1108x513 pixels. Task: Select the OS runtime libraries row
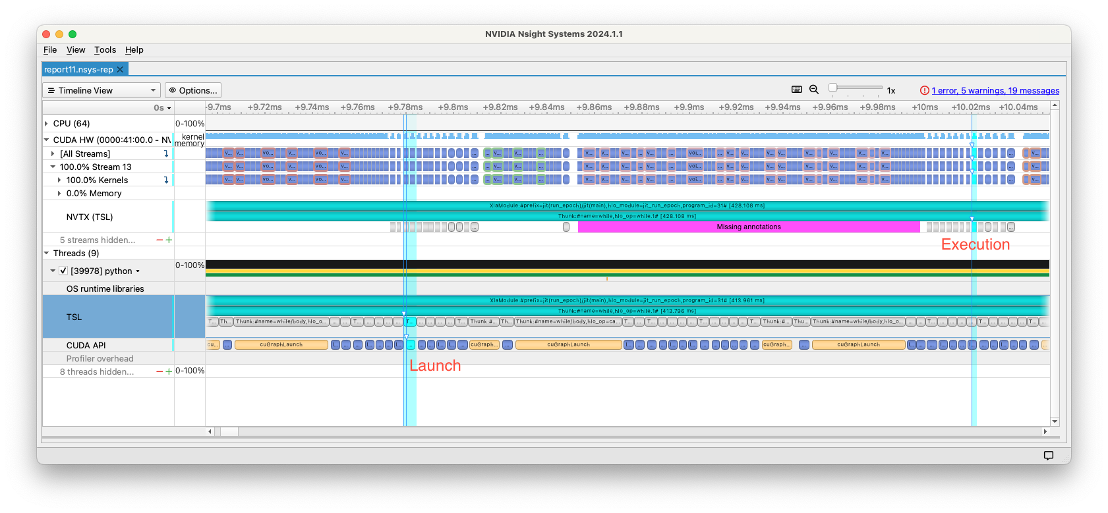tap(107, 288)
